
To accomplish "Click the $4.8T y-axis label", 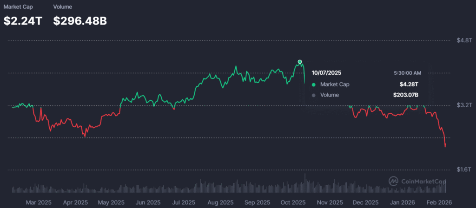I will 463,41.
